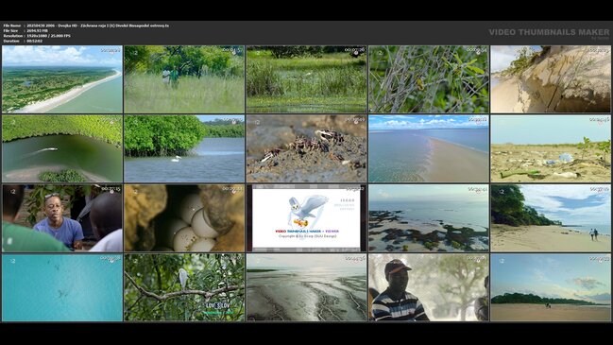Viewport: 613px width, 345px height.
Task: Open aerial mangrove river thumbnail
Action: click(x=62, y=148)
